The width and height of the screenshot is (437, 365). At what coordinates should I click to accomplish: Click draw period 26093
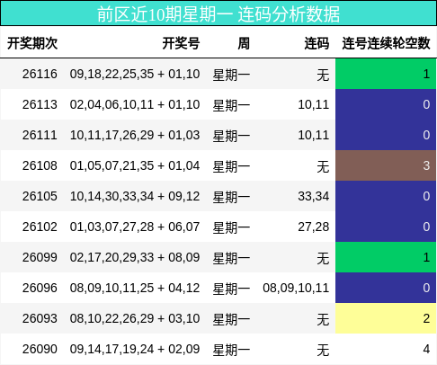coord(40,318)
